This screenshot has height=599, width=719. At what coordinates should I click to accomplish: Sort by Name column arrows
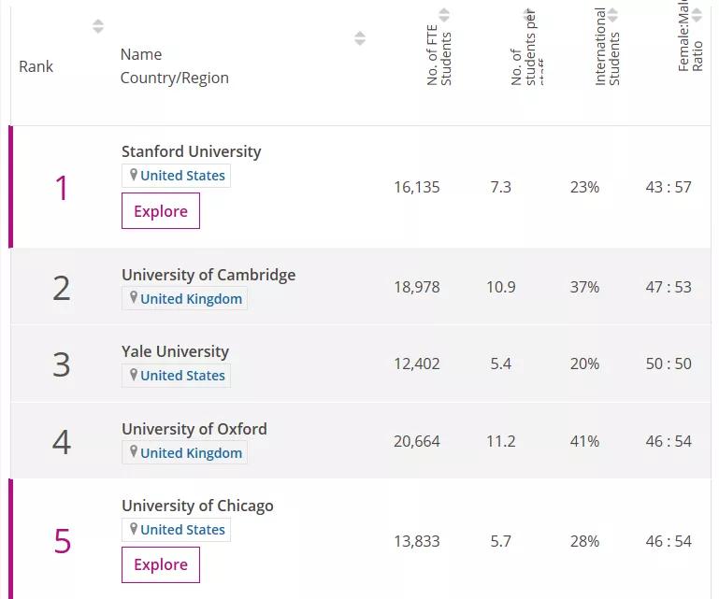[x=360, y=38]
